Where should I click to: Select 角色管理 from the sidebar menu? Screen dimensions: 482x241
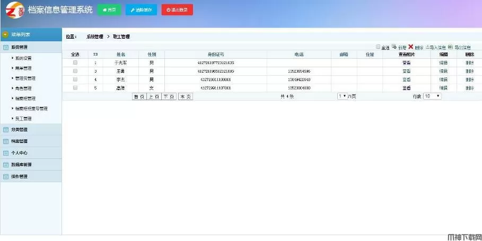point(23,88)
